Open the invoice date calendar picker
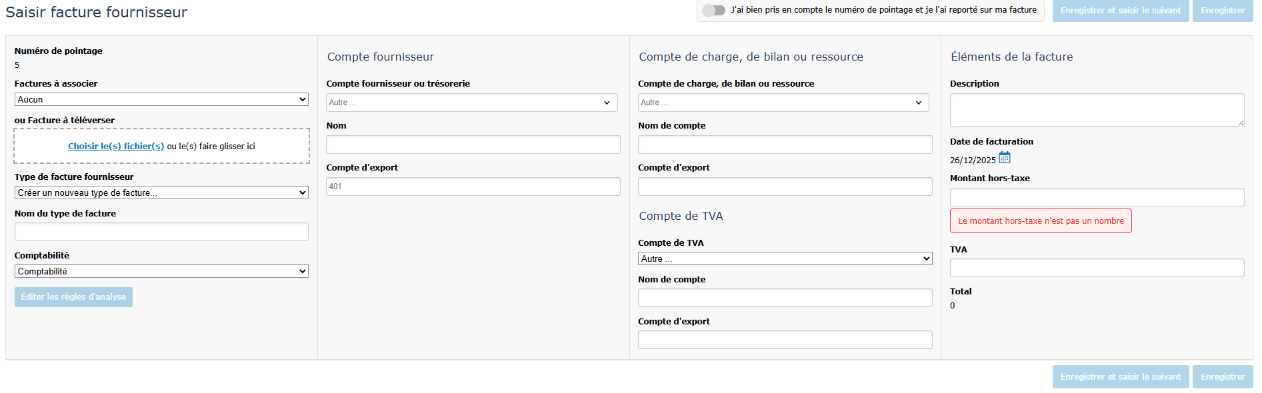 [1004, 158]
